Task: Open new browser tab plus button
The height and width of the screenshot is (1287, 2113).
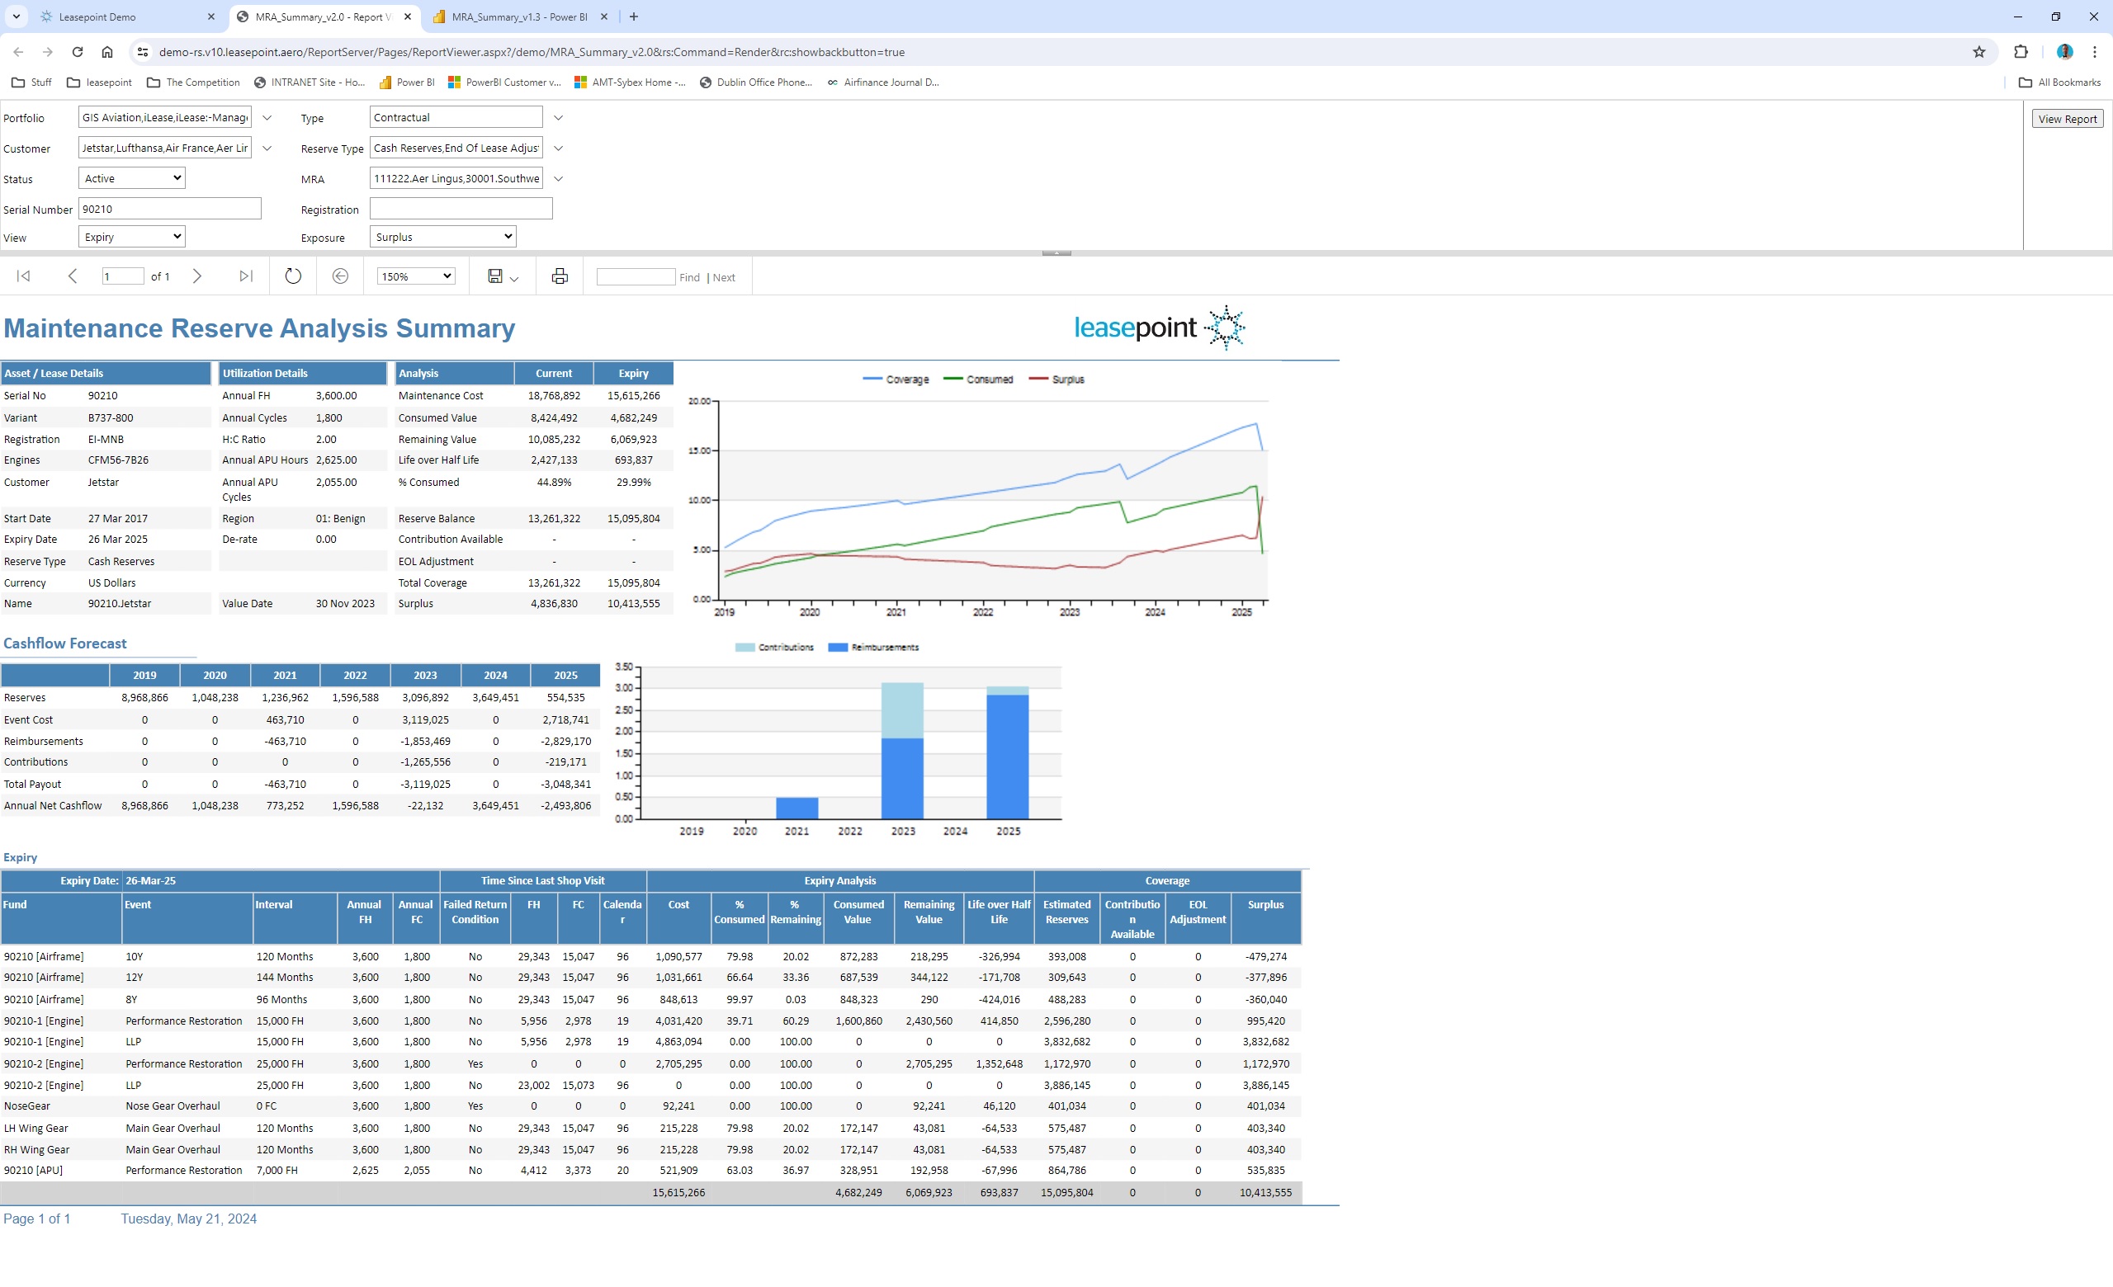Action: tap(634, 16)
